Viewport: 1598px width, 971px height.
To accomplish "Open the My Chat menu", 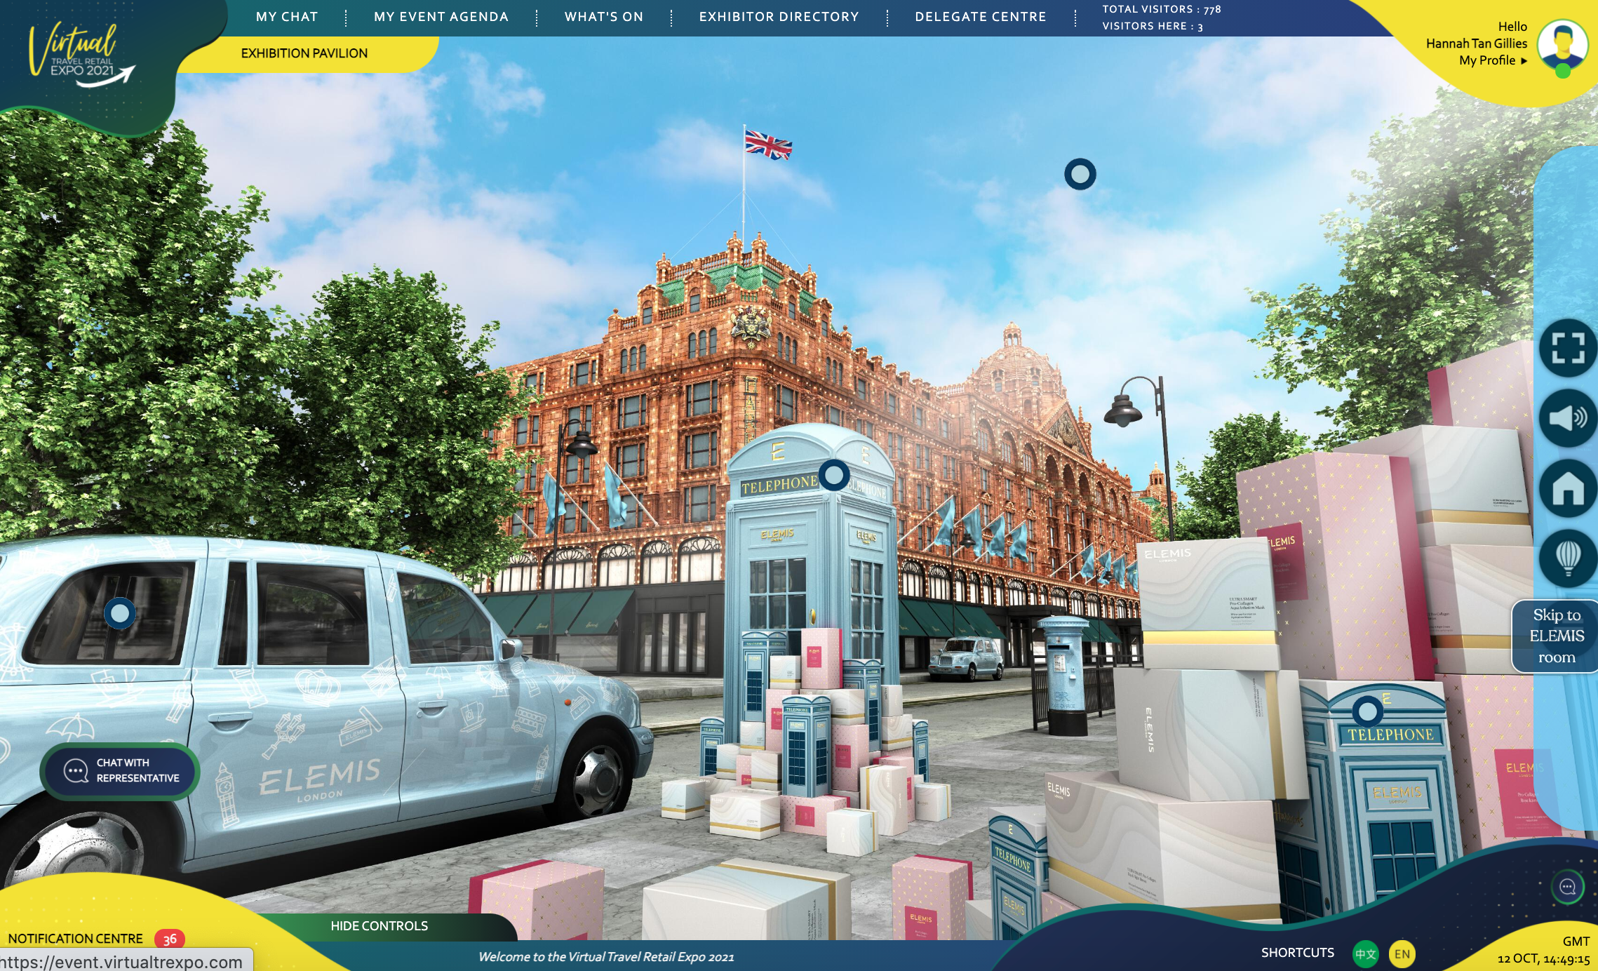I will (x=287, y=17).
